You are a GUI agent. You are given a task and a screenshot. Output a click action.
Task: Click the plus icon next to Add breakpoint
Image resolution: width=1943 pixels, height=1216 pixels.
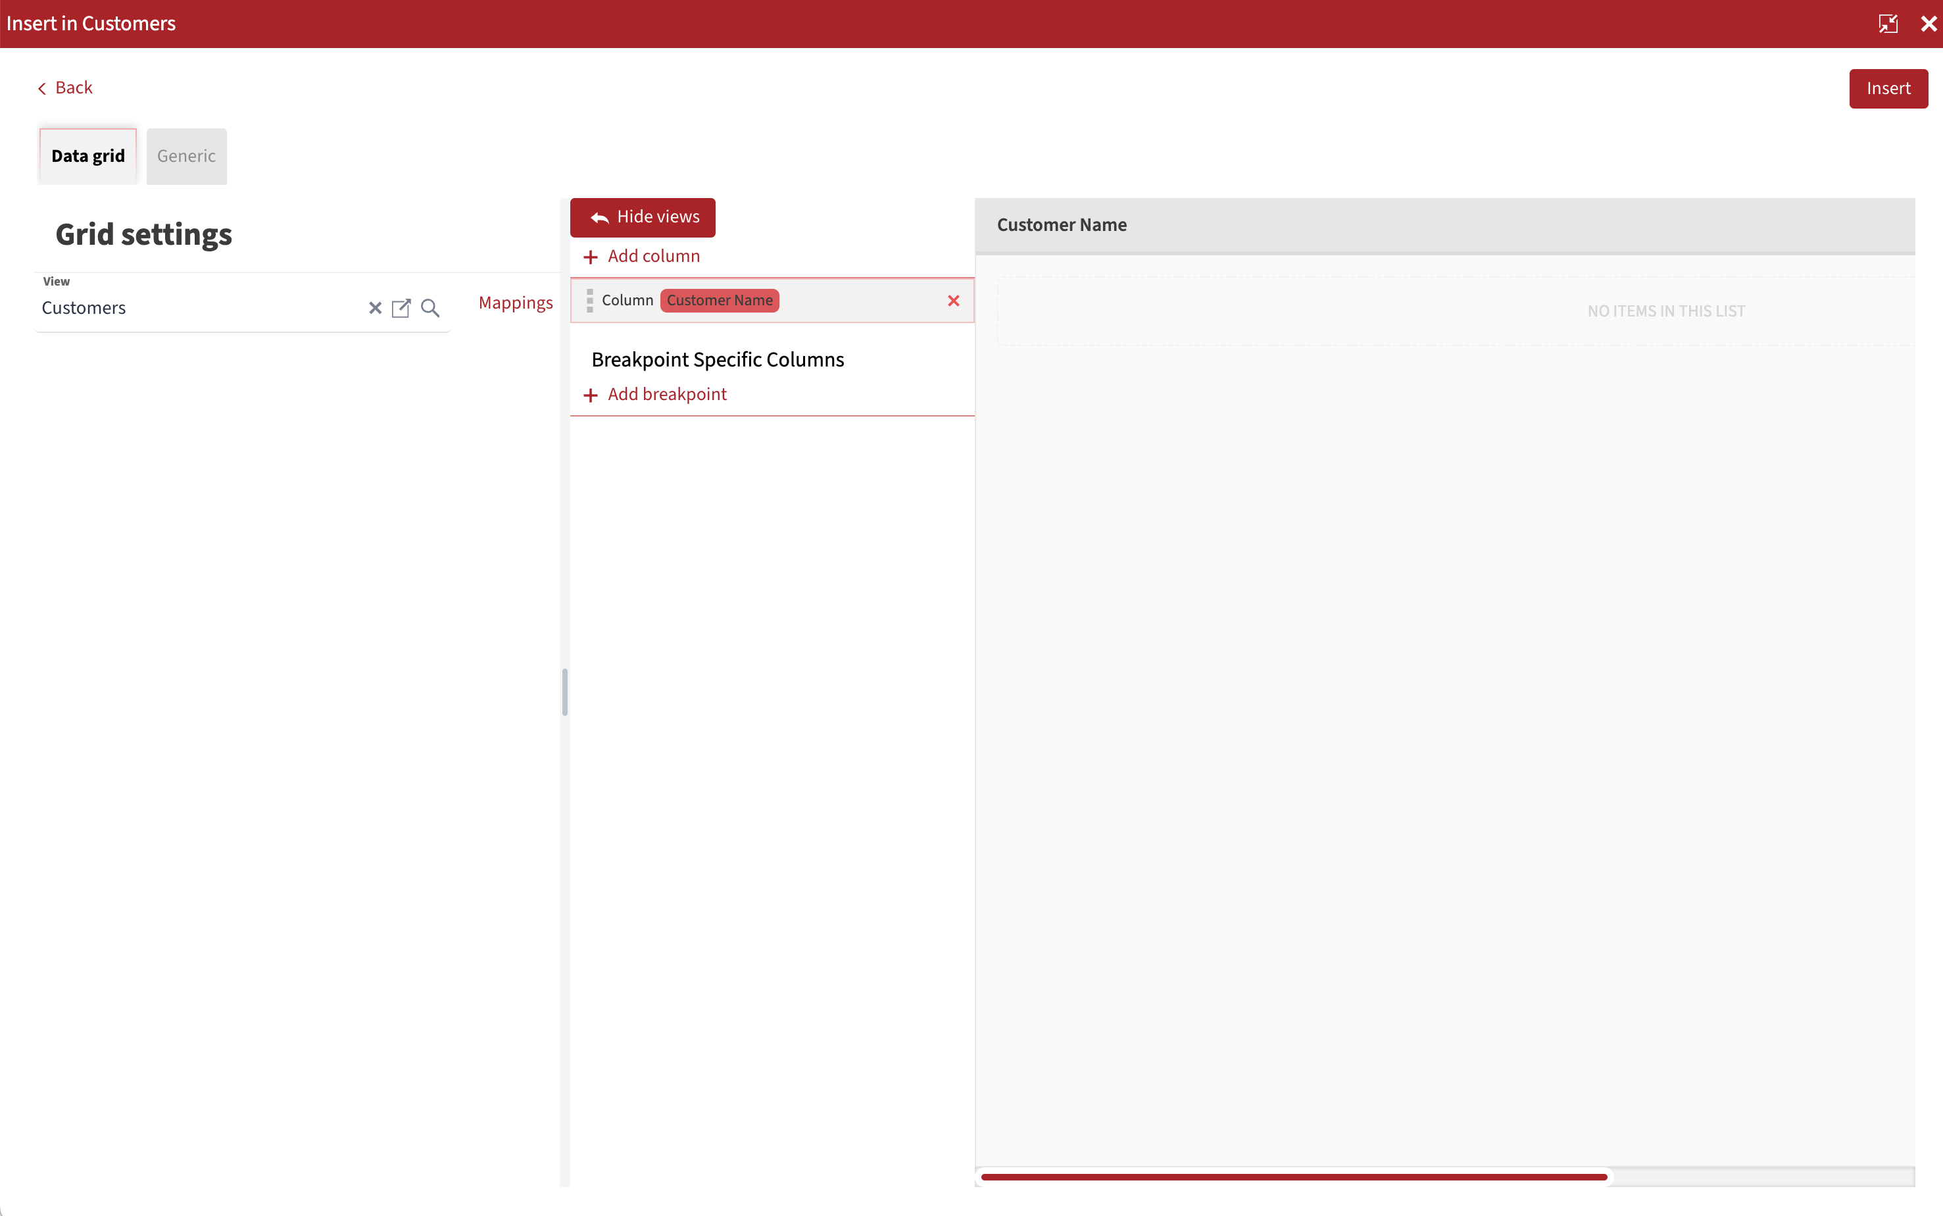(x=591, y=395)
